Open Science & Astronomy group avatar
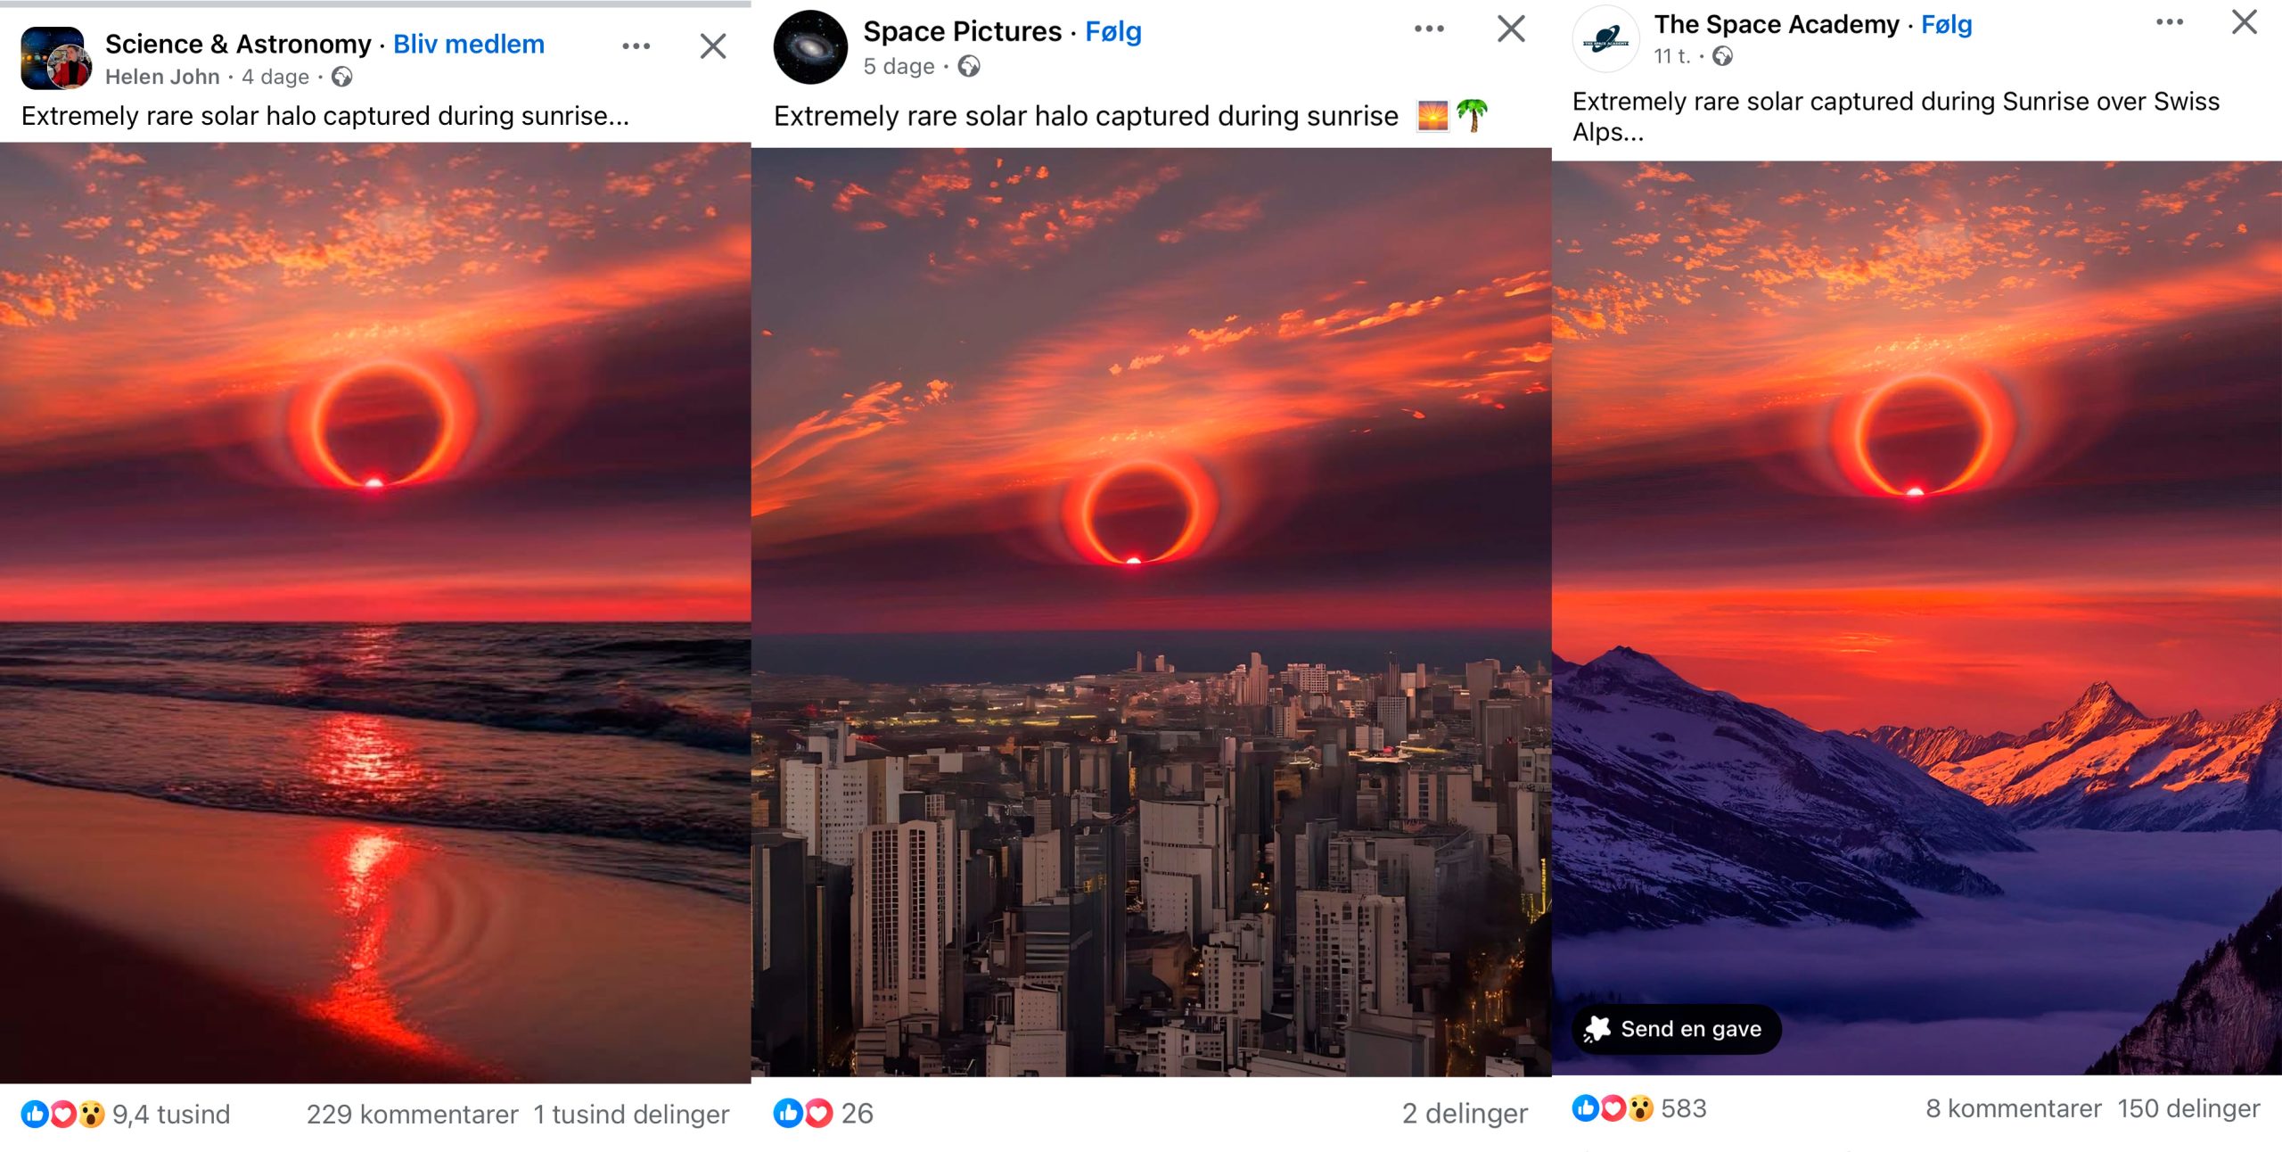The image size is (2282, 1152). 55,58
